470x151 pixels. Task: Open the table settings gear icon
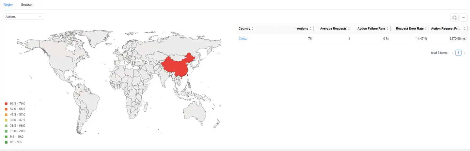click(x=454, y=18)
